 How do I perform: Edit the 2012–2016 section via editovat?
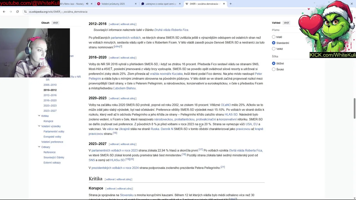tap(114, 24)
